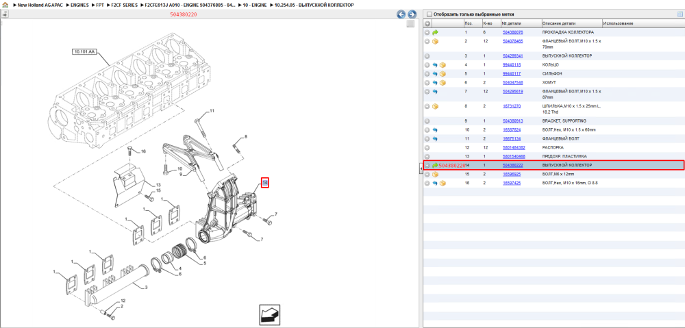
Task: Click the Описание детали column header
Action: coord(572,23)
